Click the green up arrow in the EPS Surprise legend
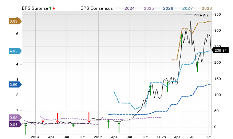Viewport: 233px width, 139px height. point(50,8)
